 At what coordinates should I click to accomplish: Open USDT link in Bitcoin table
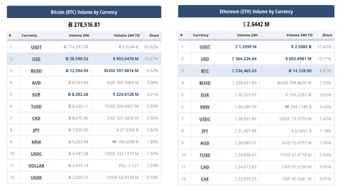tap(36, 47)
